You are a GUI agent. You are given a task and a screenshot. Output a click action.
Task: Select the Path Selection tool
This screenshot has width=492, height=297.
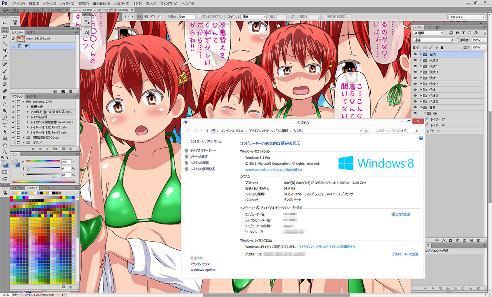coord(5,131)
